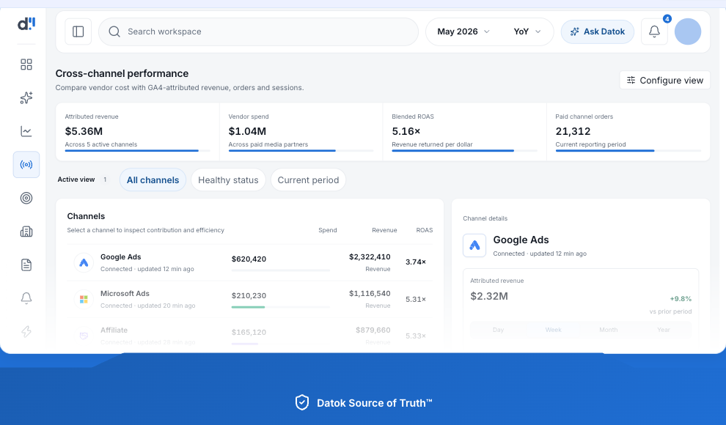Click Google Ads logo in Channel details
This screenshot has width=726, height=425.
[x=474, y=245]
